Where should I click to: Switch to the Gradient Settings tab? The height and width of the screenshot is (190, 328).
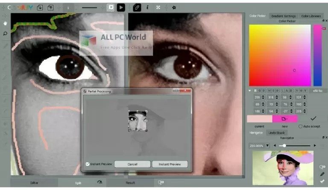(284, 16)
